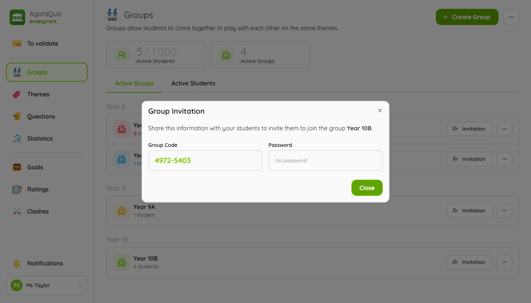Open the Invitation for Year 10B

[x=470, y=262]
